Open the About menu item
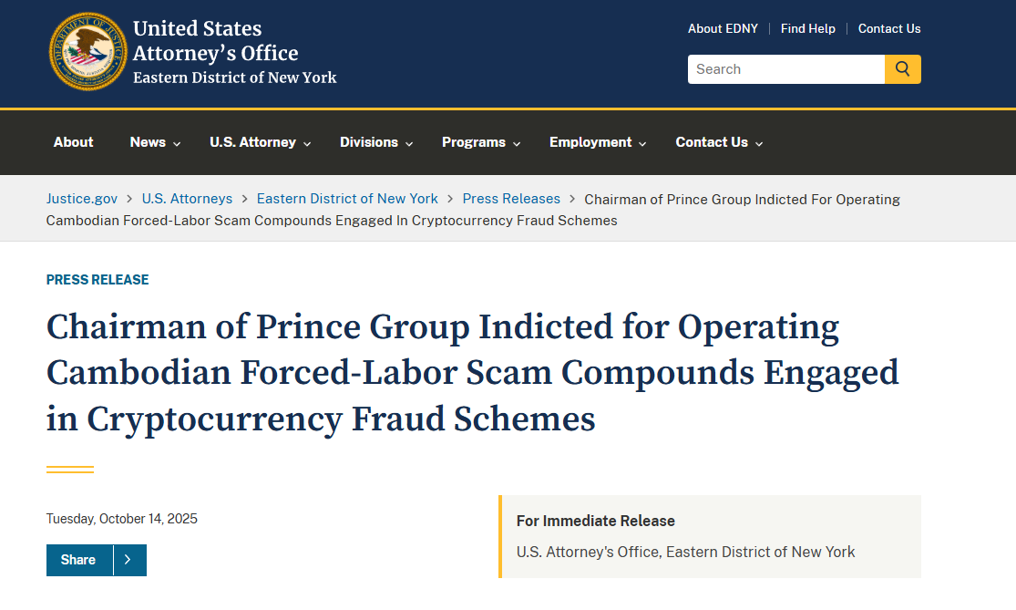The width and height of the screenshot is (1016, 610). click(73, 142)
